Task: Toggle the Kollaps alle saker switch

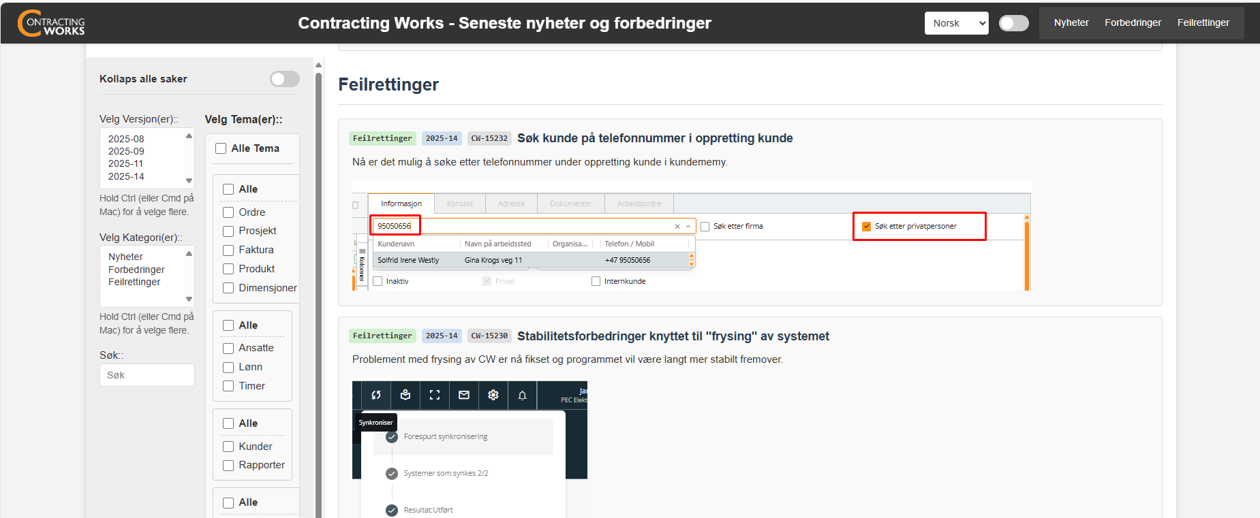Action: [x=285, y=79]
